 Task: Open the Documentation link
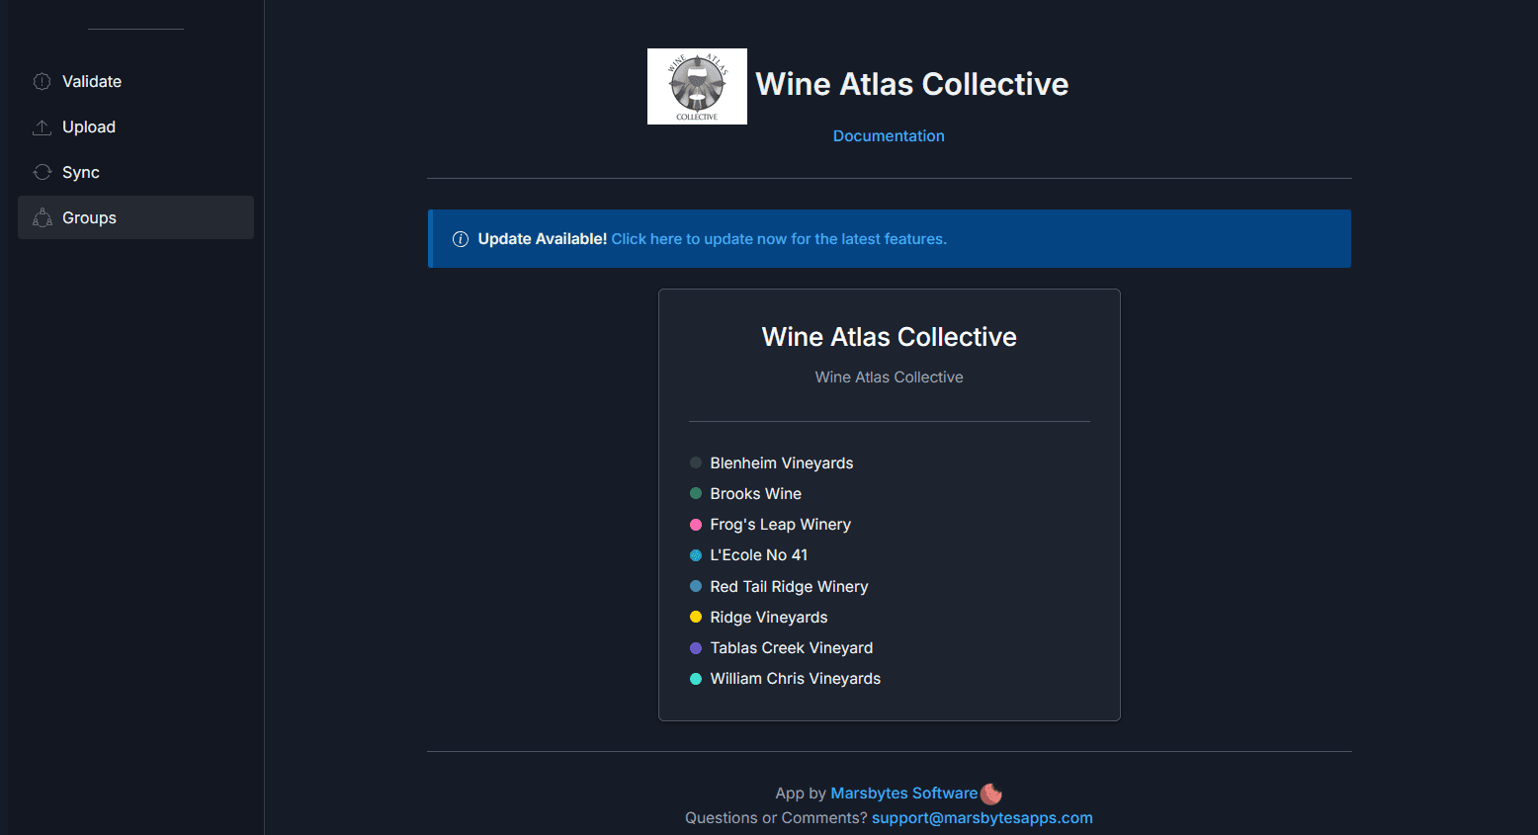coord(889,136)
